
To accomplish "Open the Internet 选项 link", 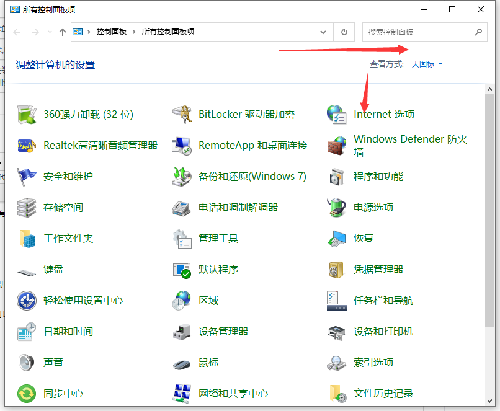I will click(x=384, y=115).
